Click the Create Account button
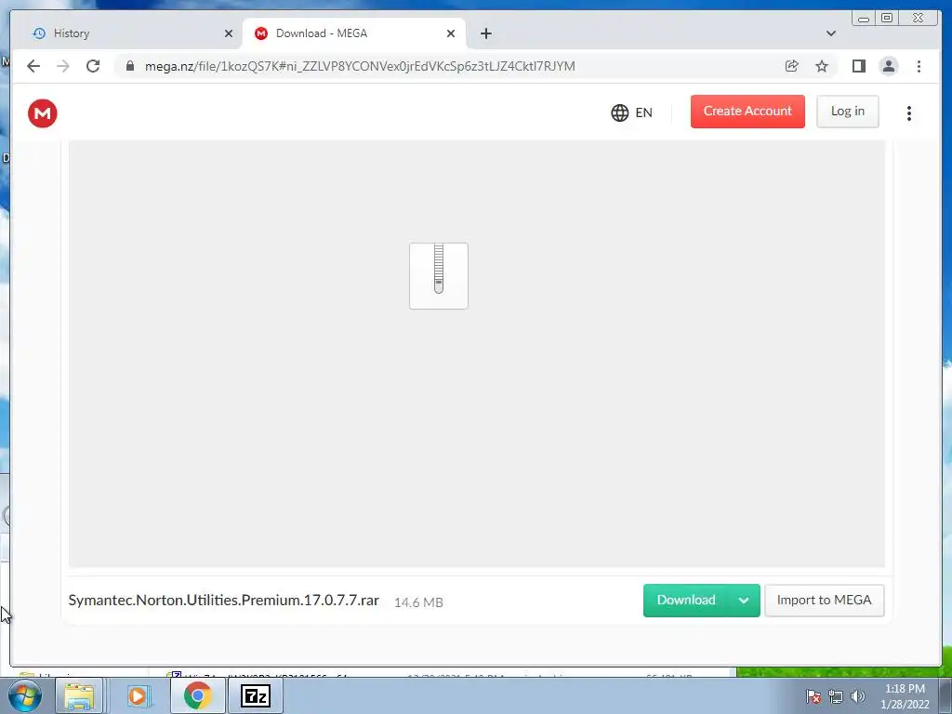 pos(747,112)
